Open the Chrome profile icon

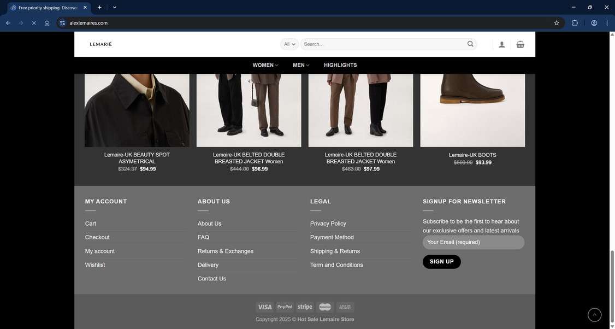click(594, 23)
